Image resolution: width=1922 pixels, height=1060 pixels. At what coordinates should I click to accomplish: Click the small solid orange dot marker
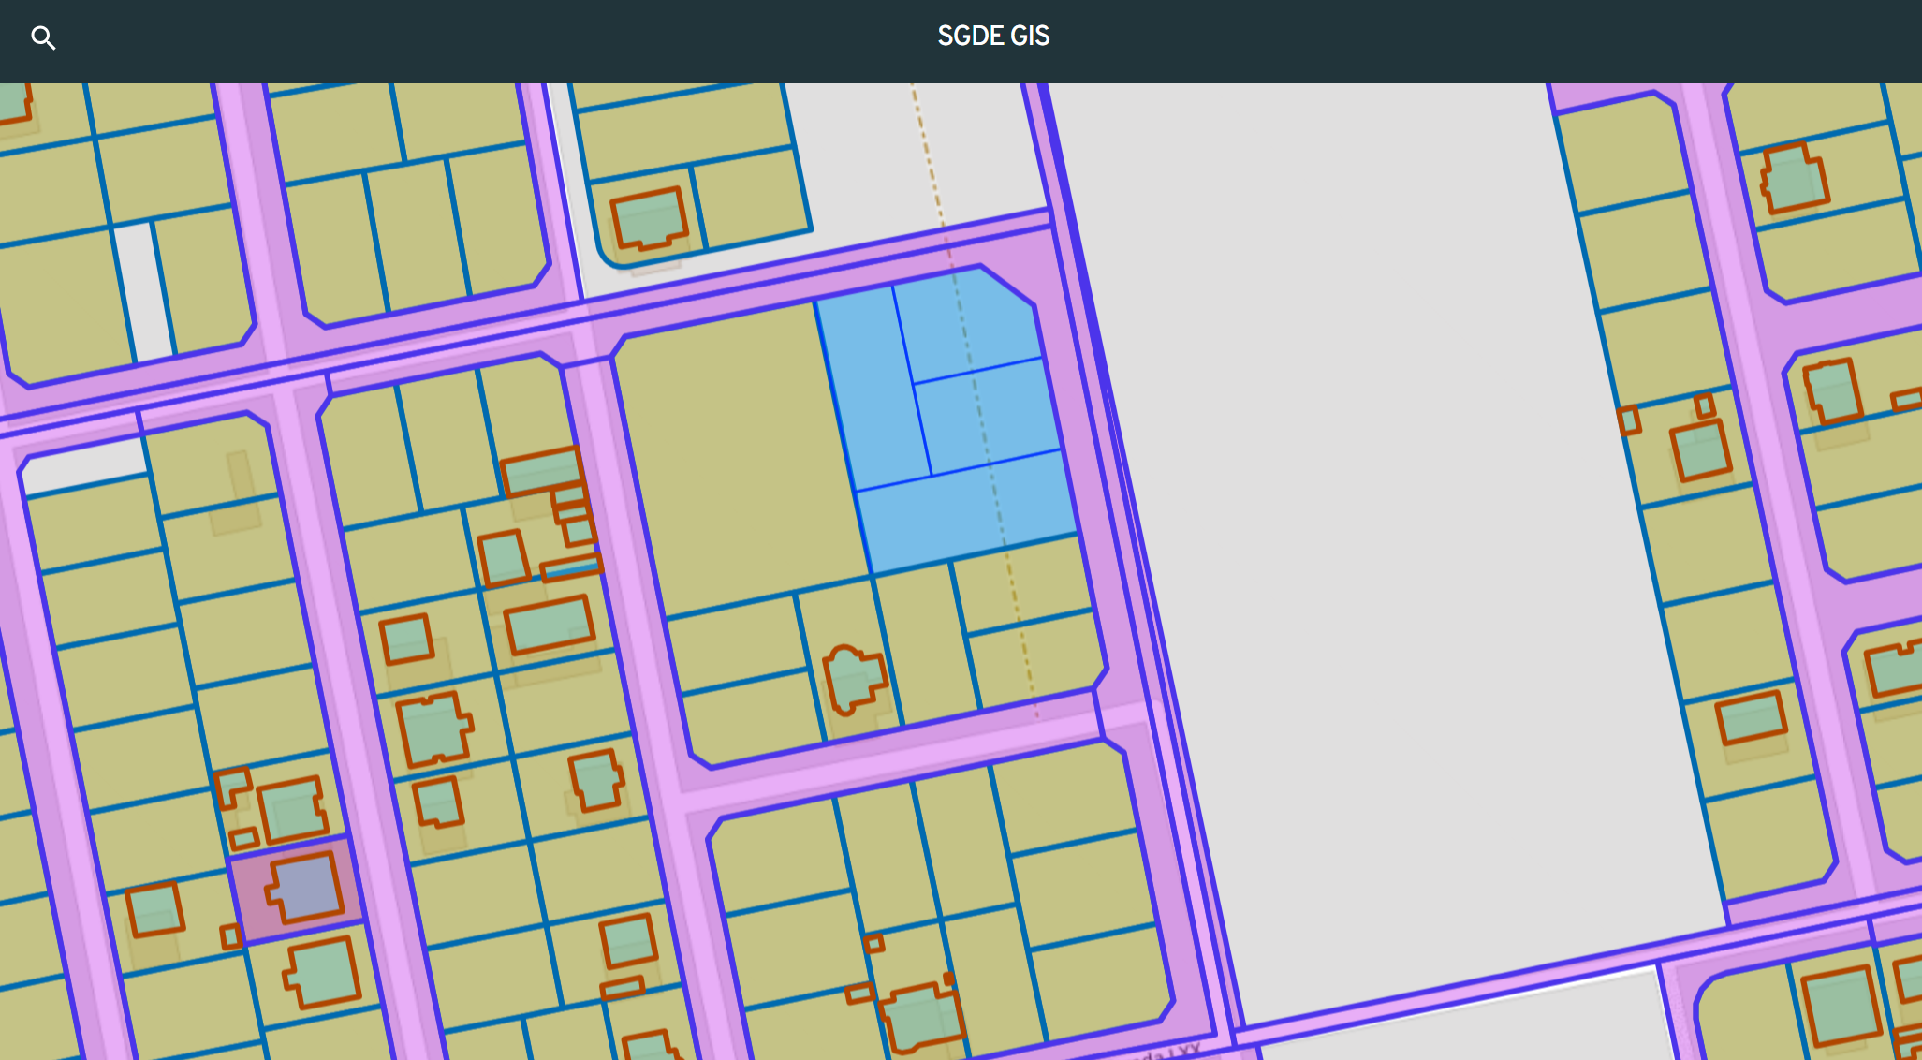[948, 979]
